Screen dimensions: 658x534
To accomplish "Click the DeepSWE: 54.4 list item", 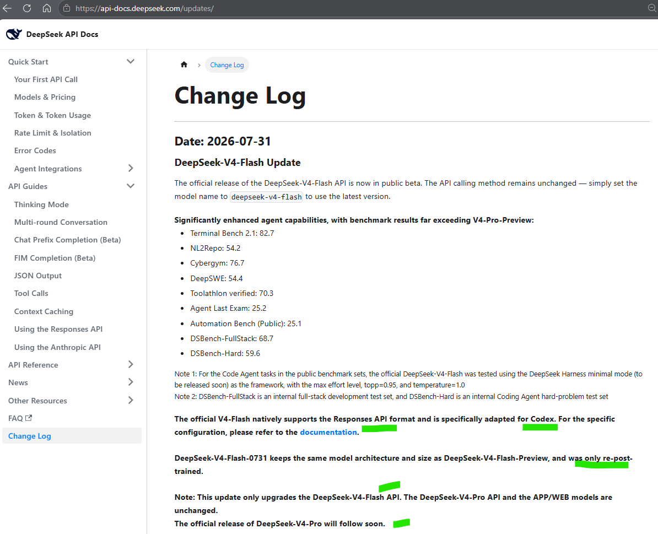I will click(217, 278).
